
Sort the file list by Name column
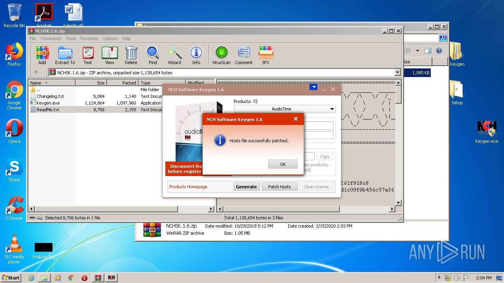point(52,83)
